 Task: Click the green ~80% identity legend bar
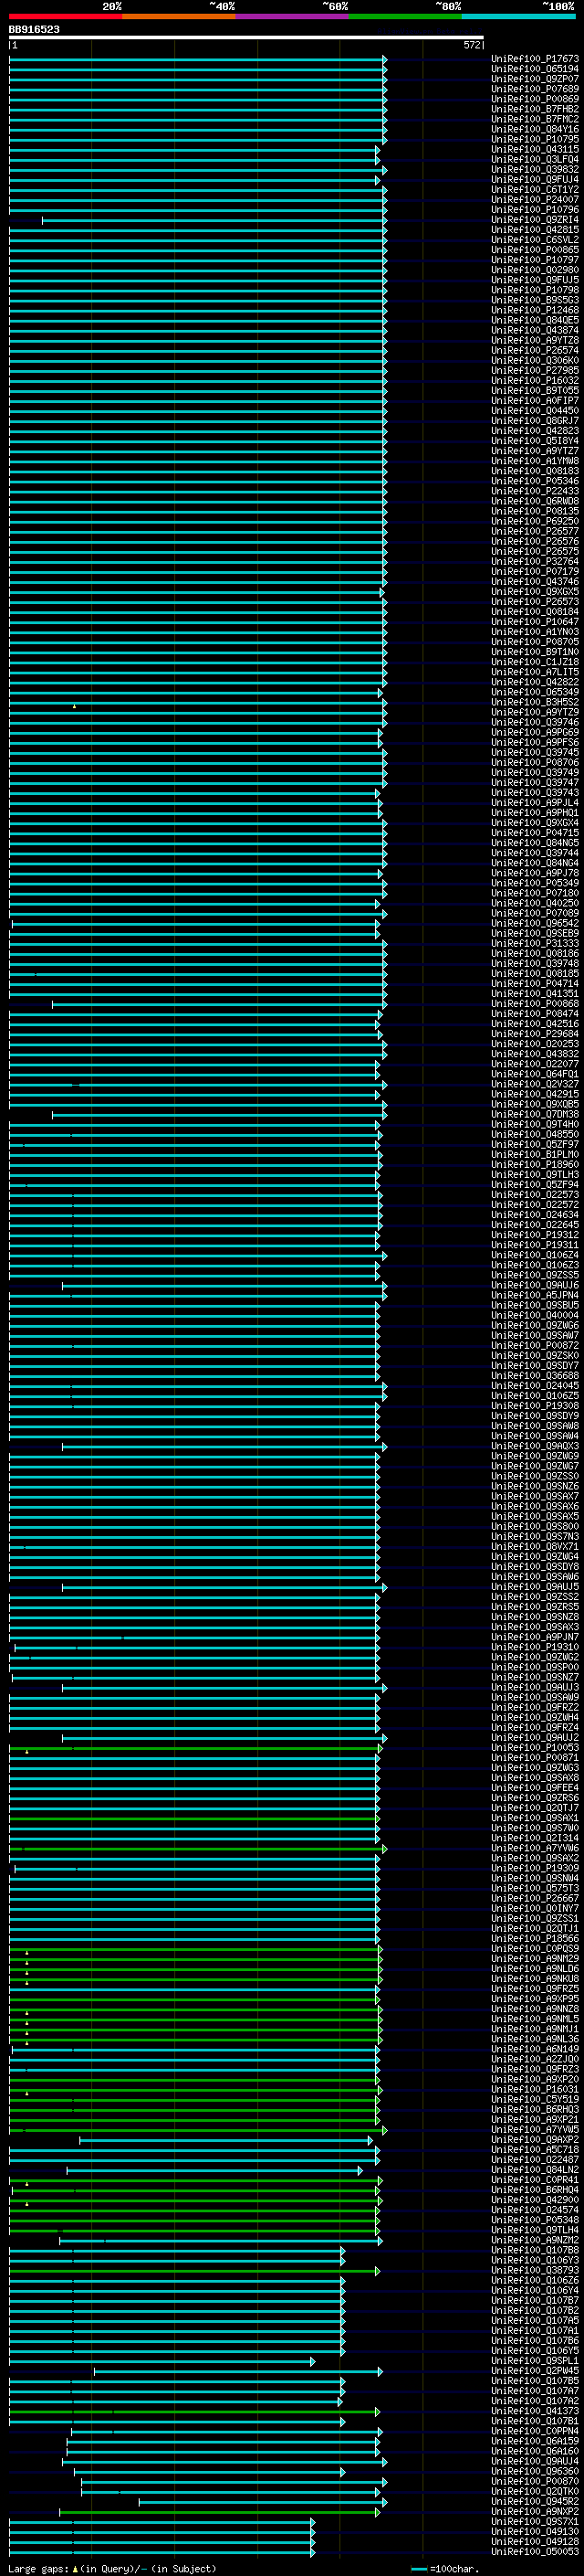coord(405,16)
